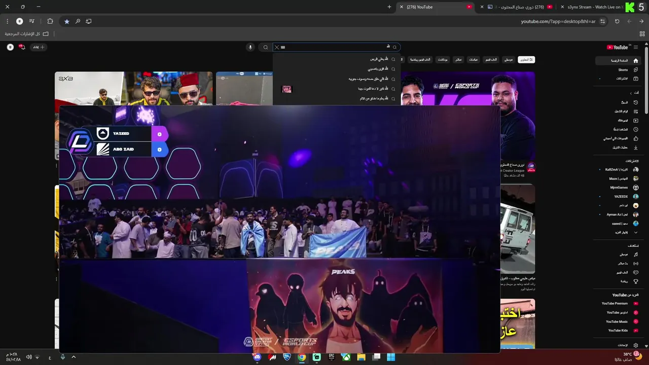Open YouTube Studio in sidebar

coord(618,313)
